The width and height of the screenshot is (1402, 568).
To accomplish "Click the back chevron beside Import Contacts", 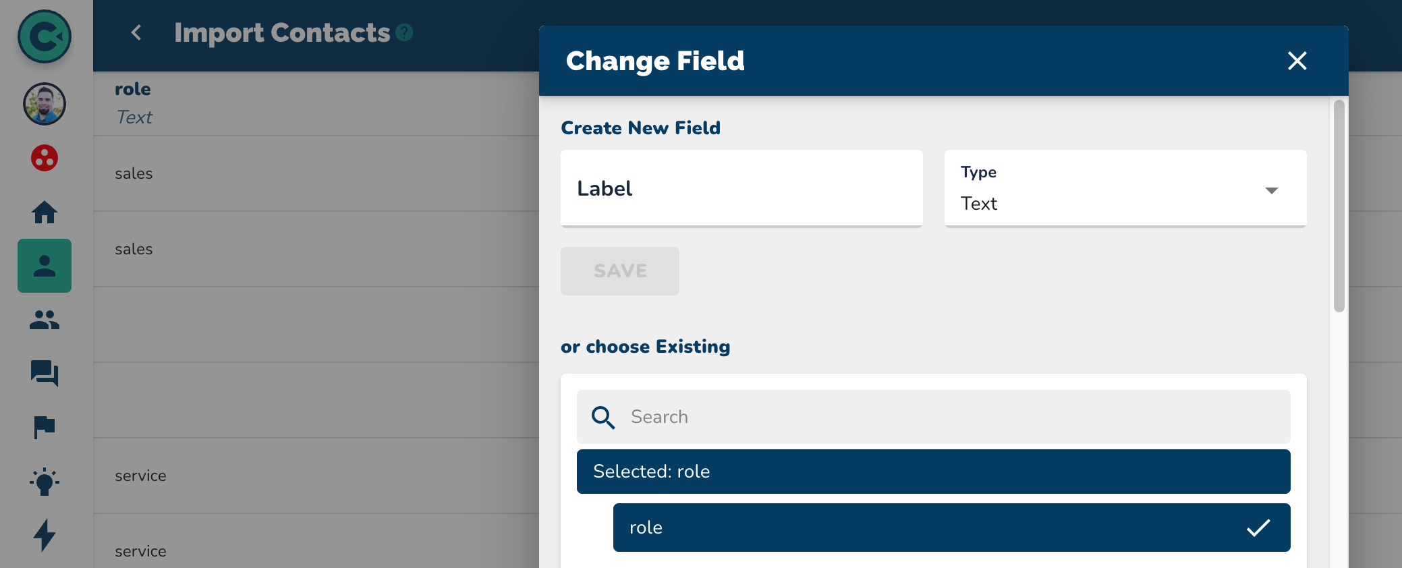I will (x=136, y=32).
